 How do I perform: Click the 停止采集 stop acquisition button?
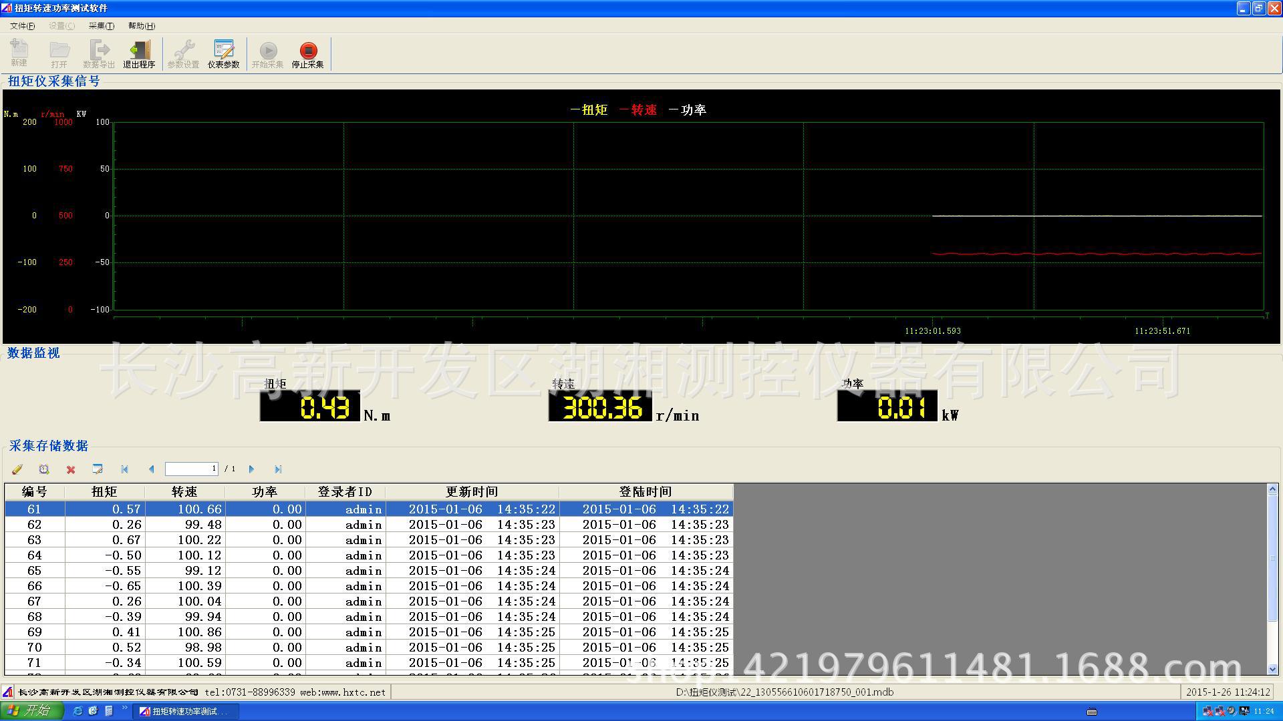308,55
